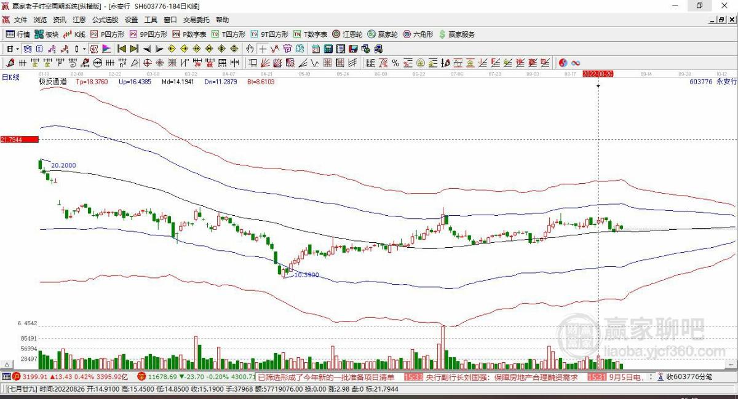738x399 pixels.
Task: Click the Shanghai index 3199.91 status entry
Action: (x=69, y=376)
